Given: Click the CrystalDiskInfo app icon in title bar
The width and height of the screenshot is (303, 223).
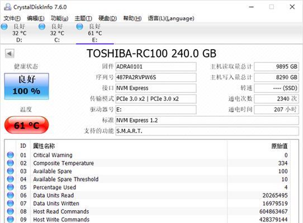Looking at the screenshot, I should coord(8,7).
